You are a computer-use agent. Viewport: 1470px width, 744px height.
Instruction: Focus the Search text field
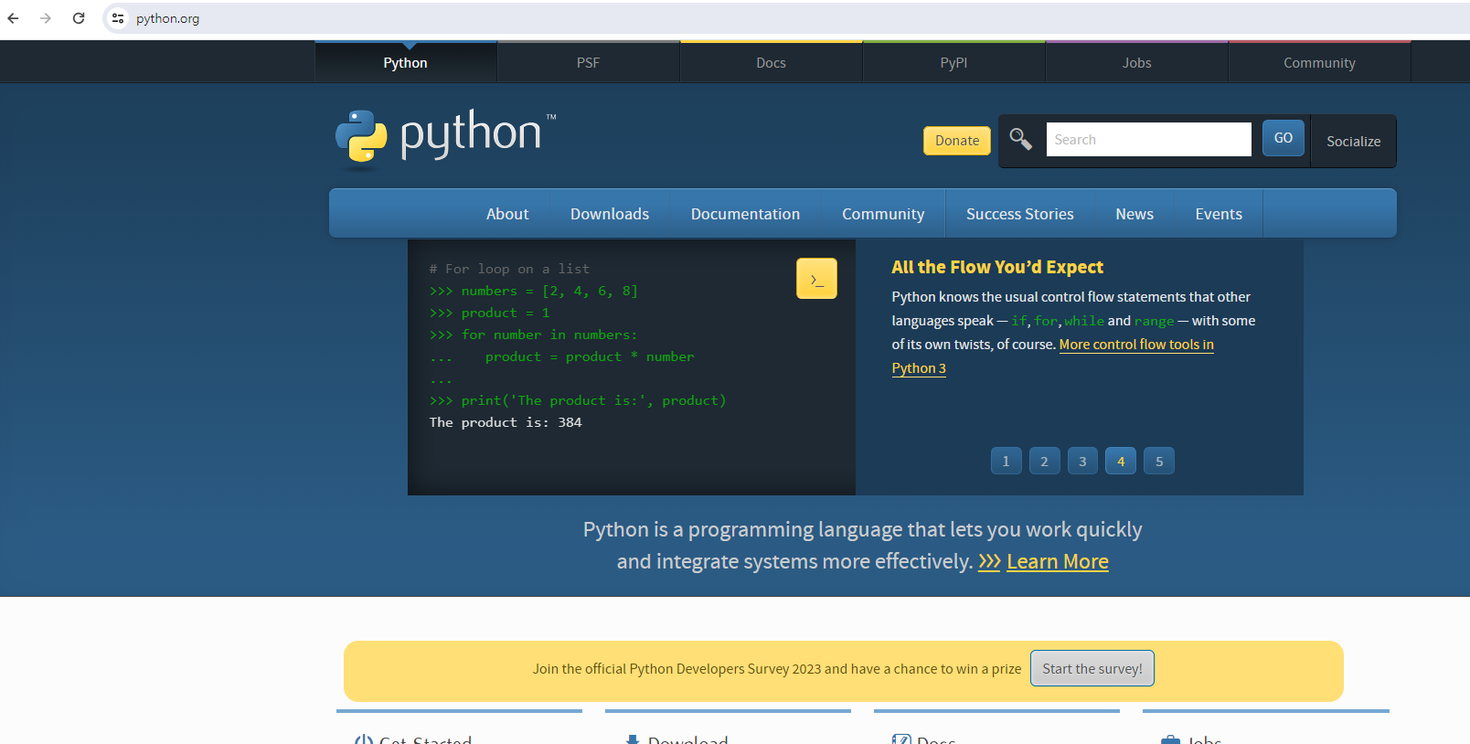tap(1149, 139)
